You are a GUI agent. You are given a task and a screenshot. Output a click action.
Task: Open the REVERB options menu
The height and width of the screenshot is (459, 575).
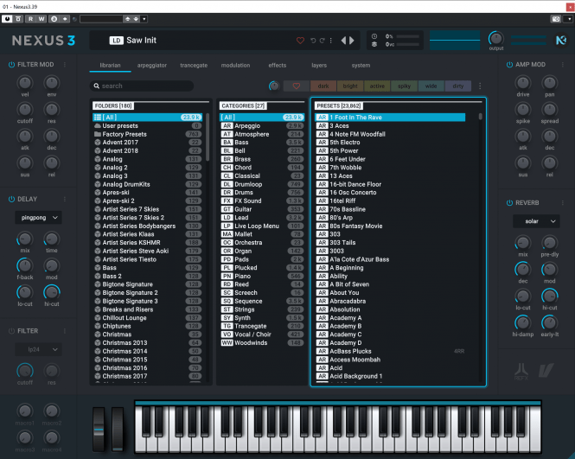click(x=563, y=203)
